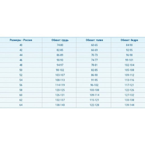Viewport: 145px width, 145px height.
Task: Click size 40 in the first column
Action: point(21,45)
